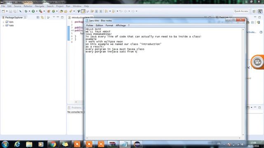This screenshot has width=264, height=148.
Task: Click the scroll-right arrow in Bloc-notes
Action: tap(240, 138)
